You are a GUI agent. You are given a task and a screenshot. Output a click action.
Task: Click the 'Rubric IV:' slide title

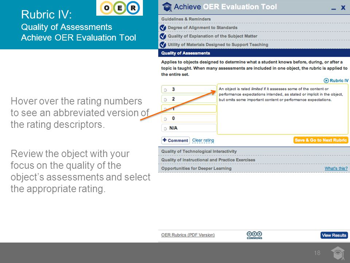(x=46, y=15)
